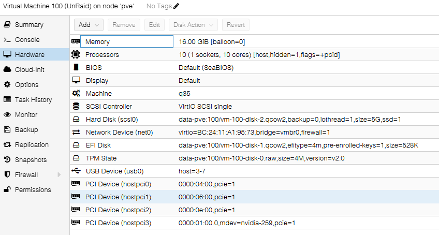The image size is (439, 235).
Task: Click the Firewall shield icon
Action: (x=7, y=174)
